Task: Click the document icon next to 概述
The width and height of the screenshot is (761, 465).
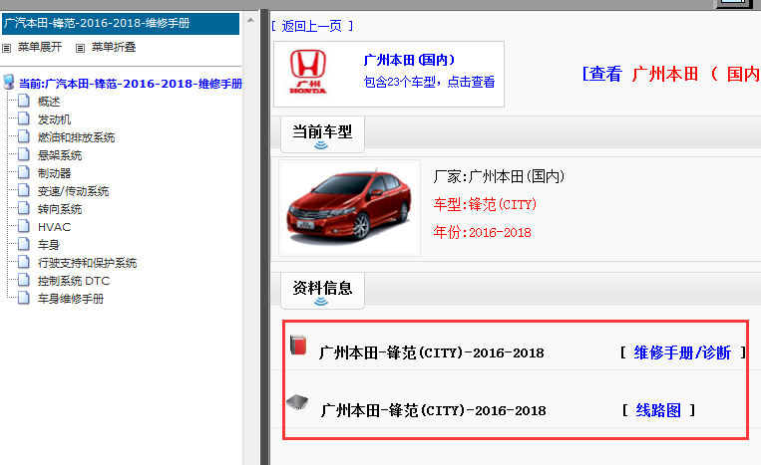Action: [x=24, y=101]
